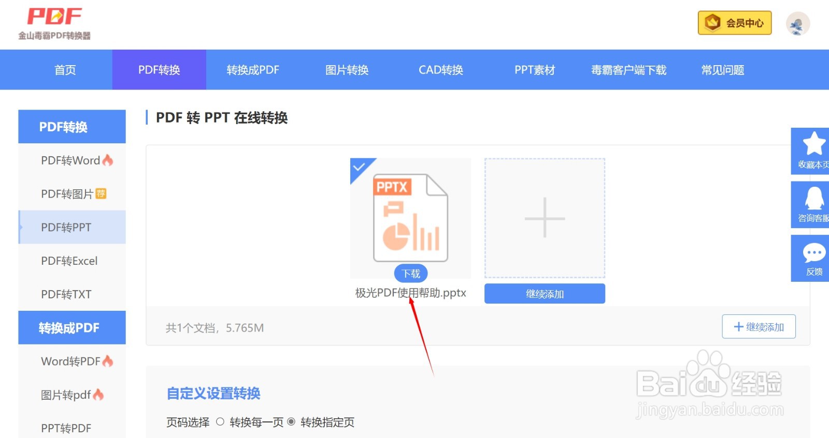Select 转换指定页 radio option
Image resolution: width=829 pixels, height=438 pixels.
291,422
